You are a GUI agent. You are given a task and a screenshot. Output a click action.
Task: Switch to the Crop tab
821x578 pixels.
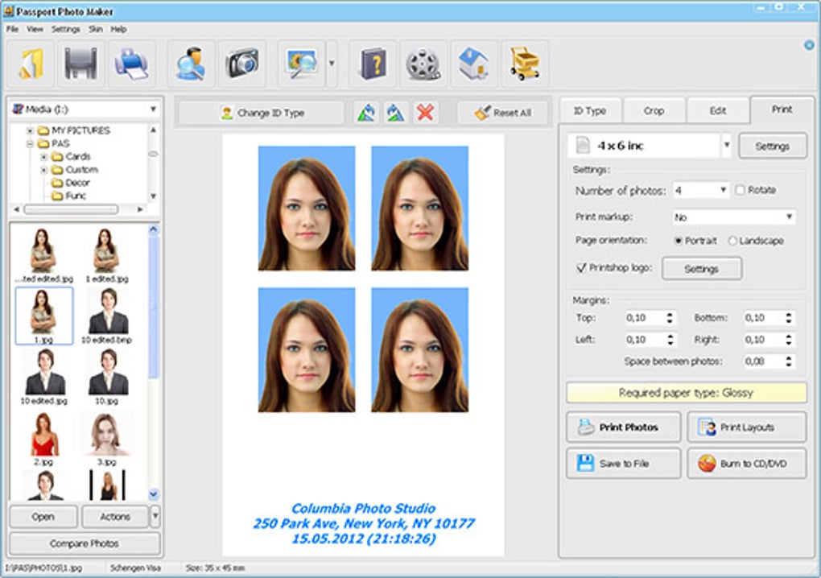click(x=653, y=110)
